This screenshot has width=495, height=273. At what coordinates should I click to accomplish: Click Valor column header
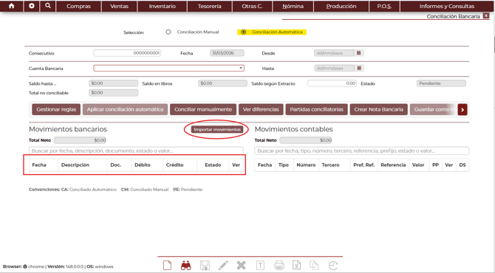418,165
